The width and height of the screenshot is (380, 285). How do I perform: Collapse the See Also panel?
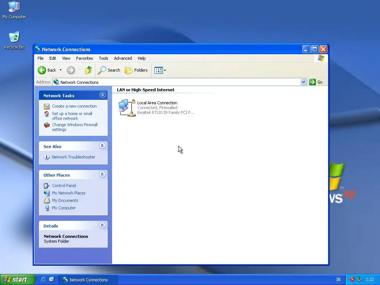tap(102, 145)
